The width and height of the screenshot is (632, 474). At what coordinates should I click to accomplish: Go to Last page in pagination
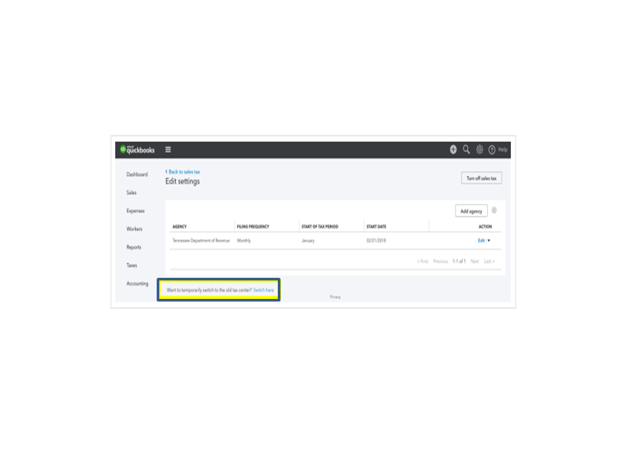point(489,261)
